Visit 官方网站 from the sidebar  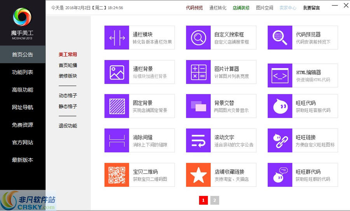[23, 142]
